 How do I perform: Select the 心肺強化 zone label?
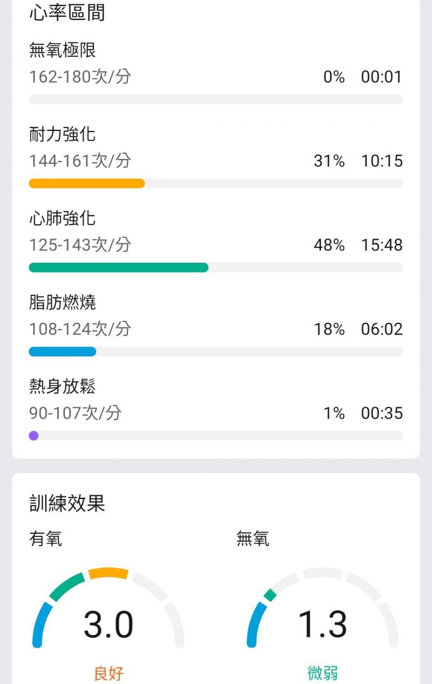[x=63, y=218]
